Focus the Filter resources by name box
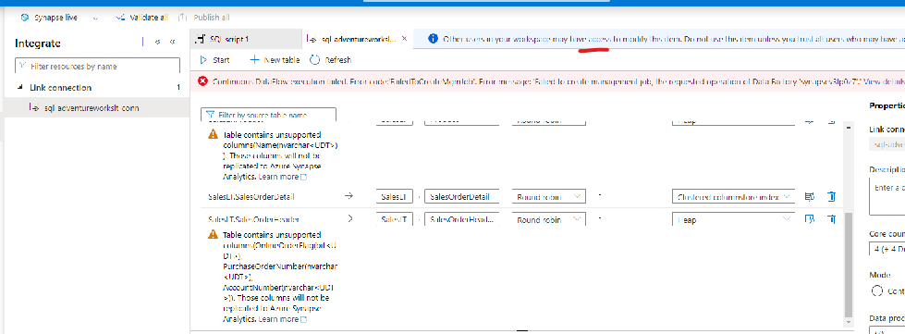 coord(97,67)
